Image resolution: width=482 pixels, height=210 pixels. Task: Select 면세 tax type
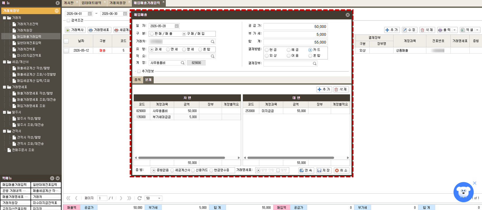point(168,50)
